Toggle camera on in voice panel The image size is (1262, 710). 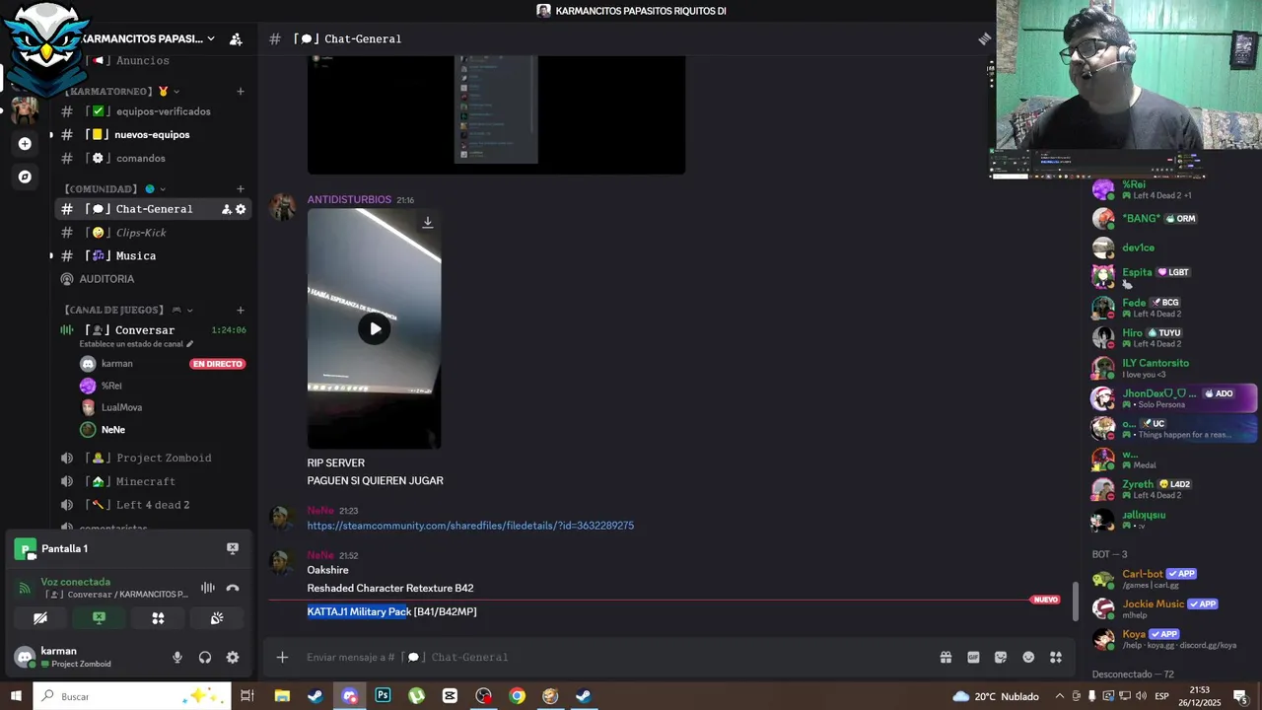coord(40,618)
